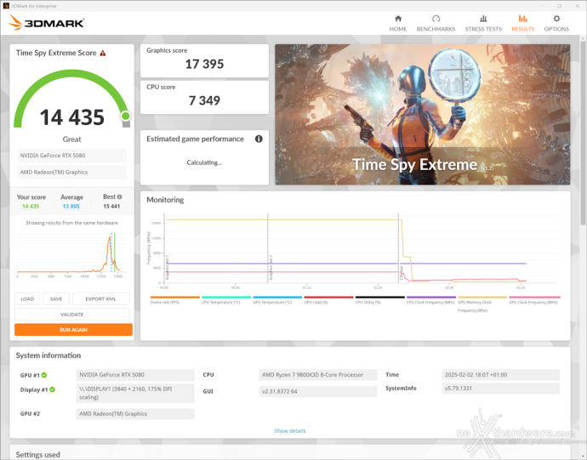Viewport: 587px width, 460px height.
Task: Click the info icon next to Best
Action: point(119,197)
